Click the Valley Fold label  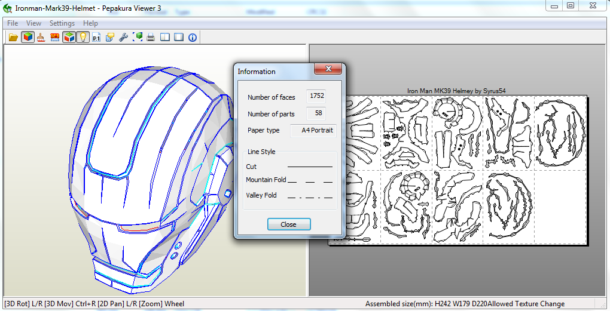point(261,195)
